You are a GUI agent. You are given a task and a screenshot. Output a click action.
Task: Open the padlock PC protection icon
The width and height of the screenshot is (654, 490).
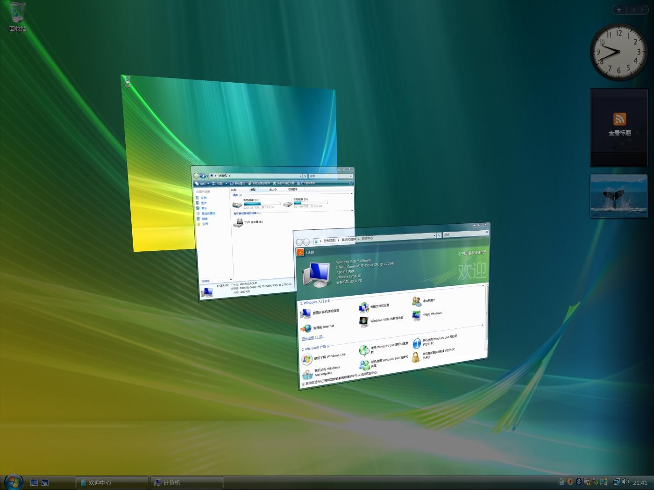tap(416, 357)
